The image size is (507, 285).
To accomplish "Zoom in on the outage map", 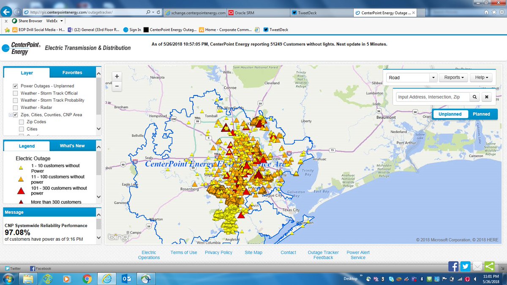I will (x=117, y=76).
